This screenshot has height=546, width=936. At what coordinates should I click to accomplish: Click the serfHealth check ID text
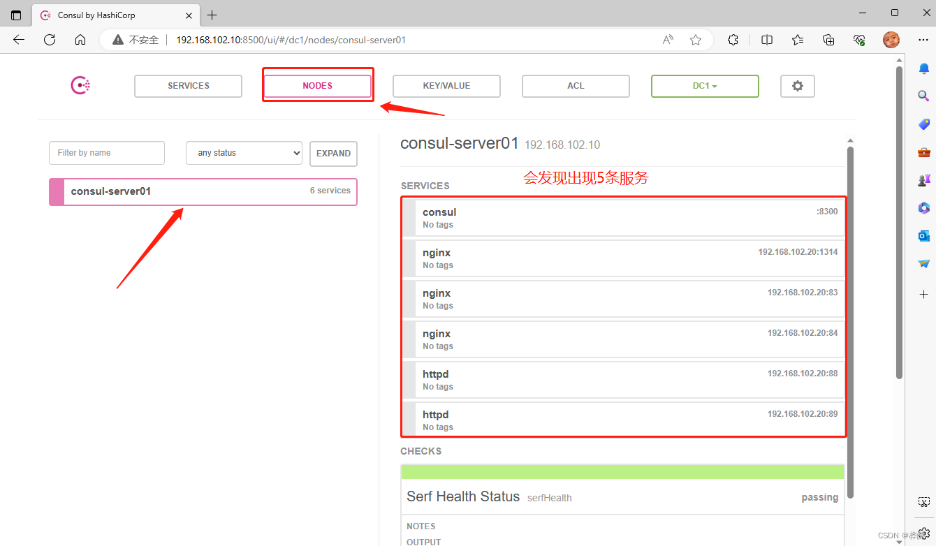[x=550, y=498]
